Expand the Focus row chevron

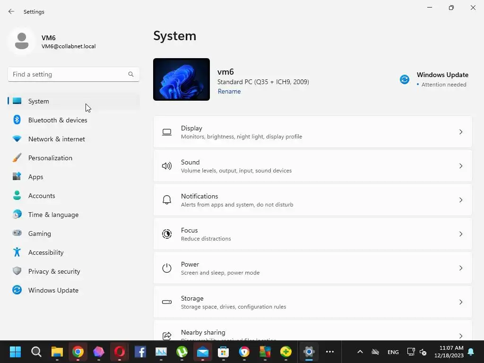point(460,234)
